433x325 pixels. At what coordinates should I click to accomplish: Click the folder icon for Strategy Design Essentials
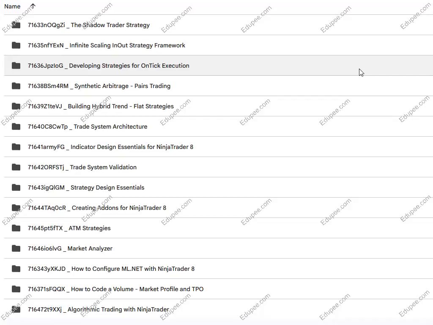coord(16,187)
